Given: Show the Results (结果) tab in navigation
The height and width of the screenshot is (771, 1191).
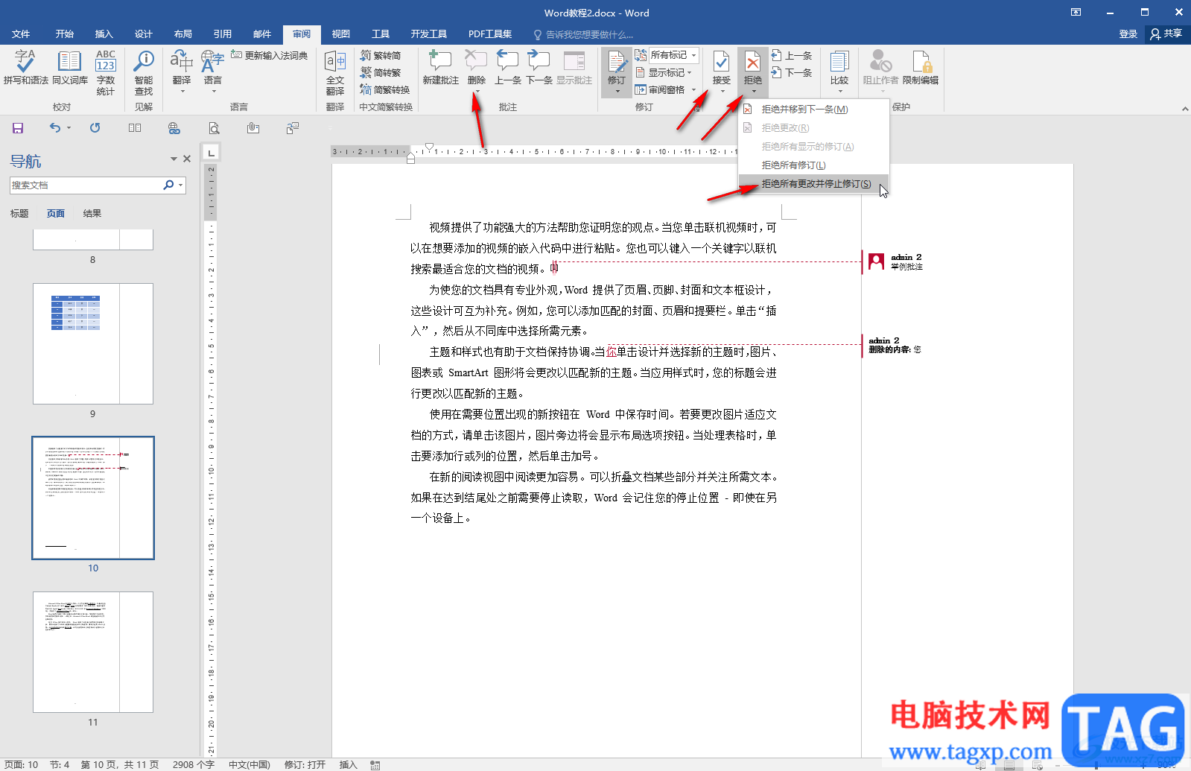Looking at the screenshot, I should click(x=92, y=214).
